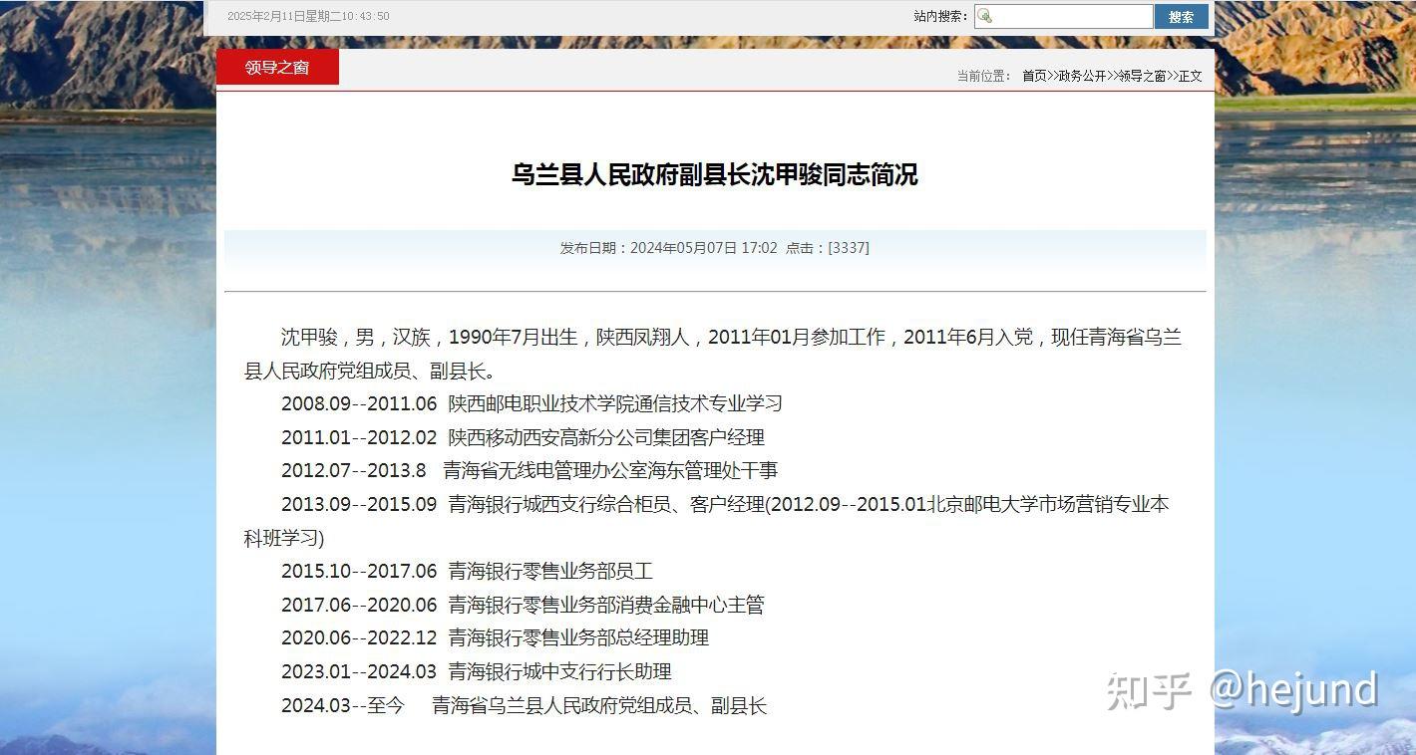Click the 当前位置 label
This screenshot has height=755, width=1416.
click(x=984, y=76)
